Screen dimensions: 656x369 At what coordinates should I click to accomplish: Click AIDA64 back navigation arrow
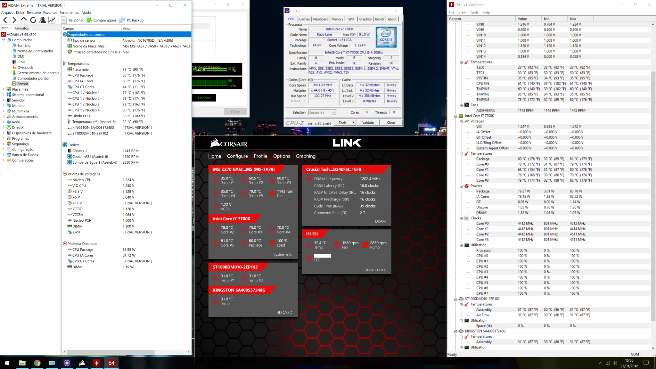click(x=5, y=20)
